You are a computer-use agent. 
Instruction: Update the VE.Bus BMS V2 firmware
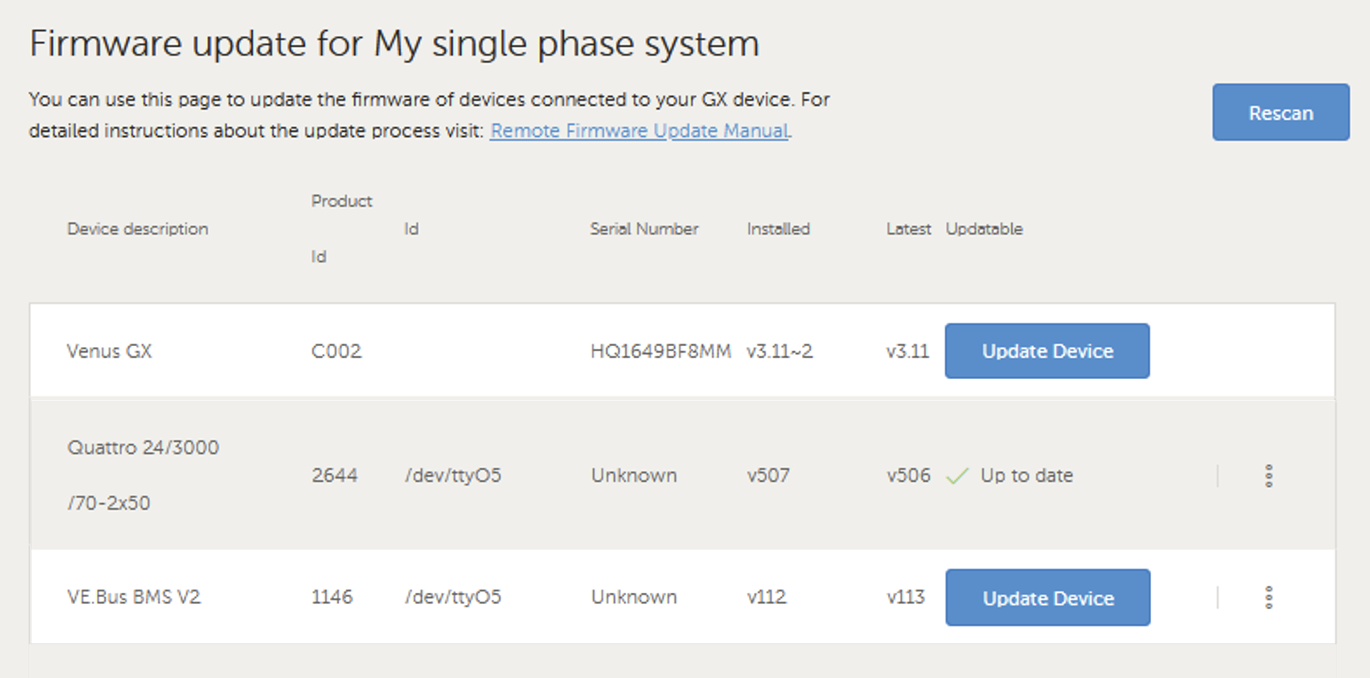(1047, 597)
